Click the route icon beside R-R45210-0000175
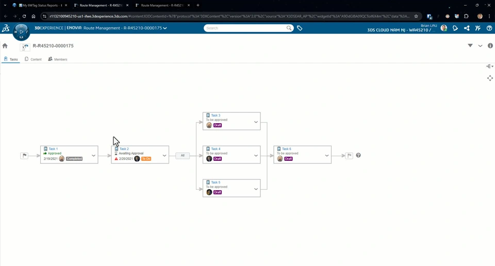 click(x=25, y=47)
